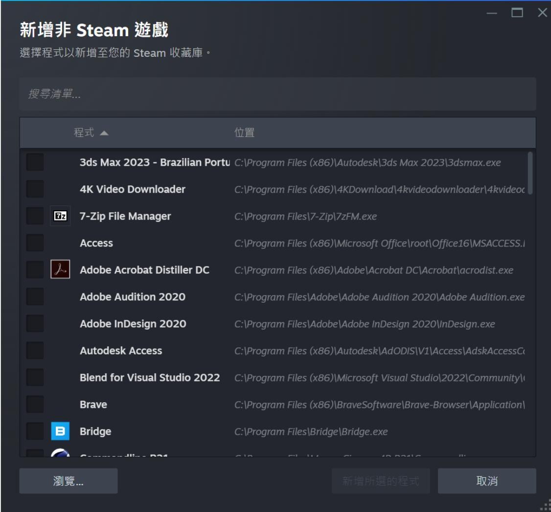551x512 pixels.
Task: Check the Autodesk Access checkbox
Action: (x=34, y=350)
